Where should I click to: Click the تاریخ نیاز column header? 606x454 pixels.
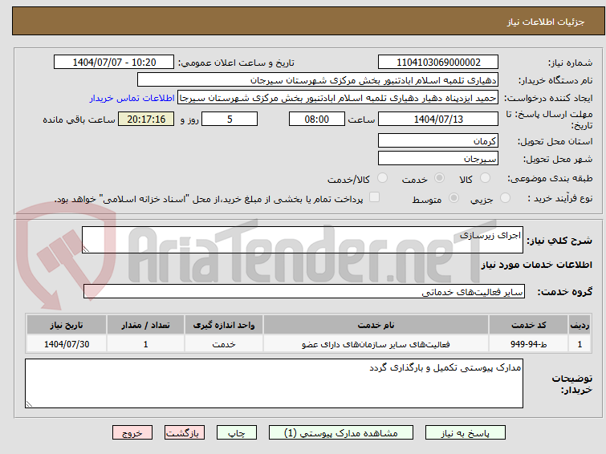67,325
